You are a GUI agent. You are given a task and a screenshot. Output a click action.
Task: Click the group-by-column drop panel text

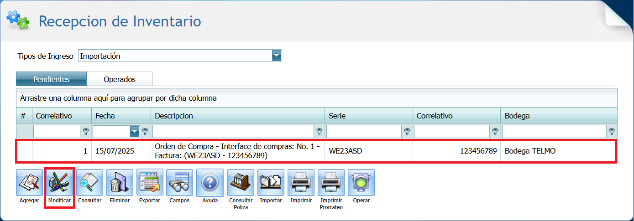[118, 98]
